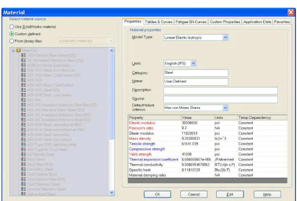Viewport: 297px width, 201px height.
Task: Select the Use SolidWorks material radio button
Action: pos(12,27)
